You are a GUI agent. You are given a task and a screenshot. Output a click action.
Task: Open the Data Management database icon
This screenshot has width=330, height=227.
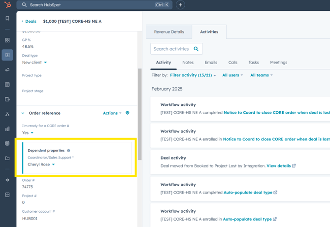[7, 144]
